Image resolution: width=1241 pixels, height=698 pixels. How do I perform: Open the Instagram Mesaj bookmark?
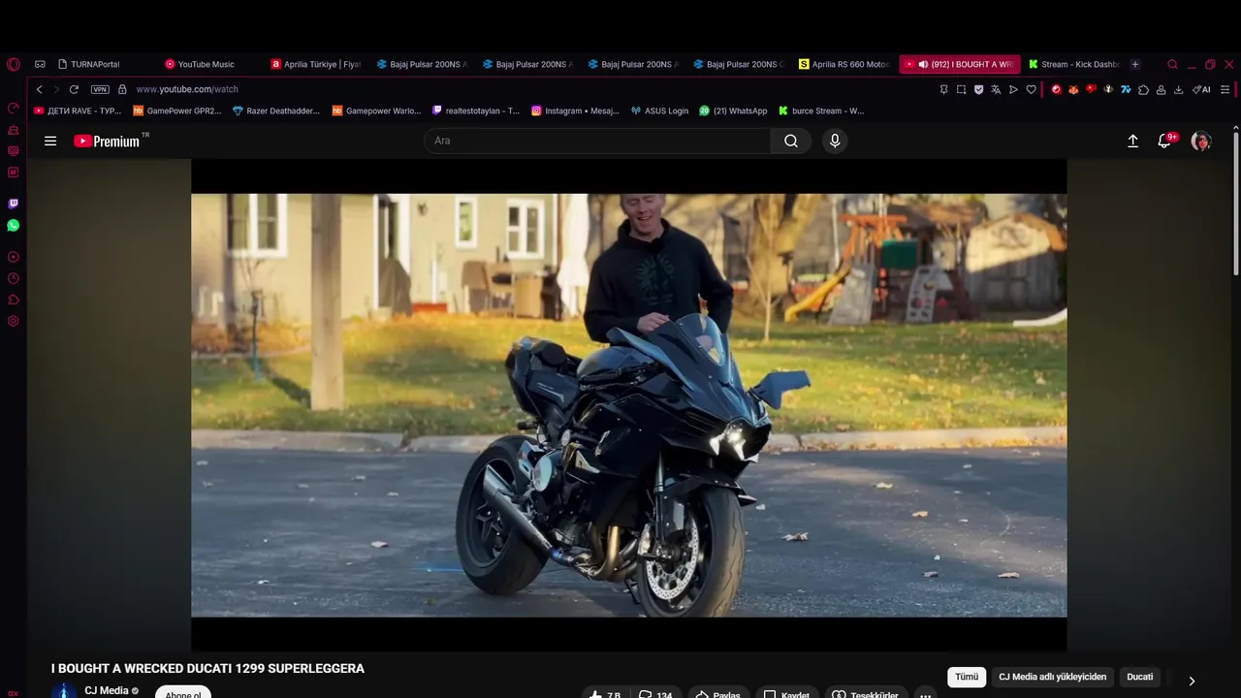575,111
